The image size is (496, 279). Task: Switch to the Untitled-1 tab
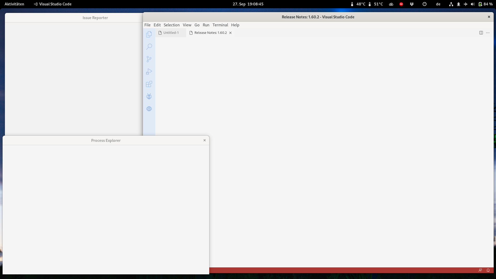pos(171,33)
